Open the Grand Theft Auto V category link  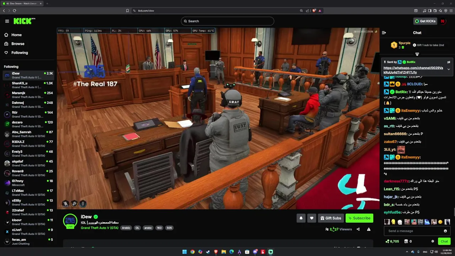100,228
